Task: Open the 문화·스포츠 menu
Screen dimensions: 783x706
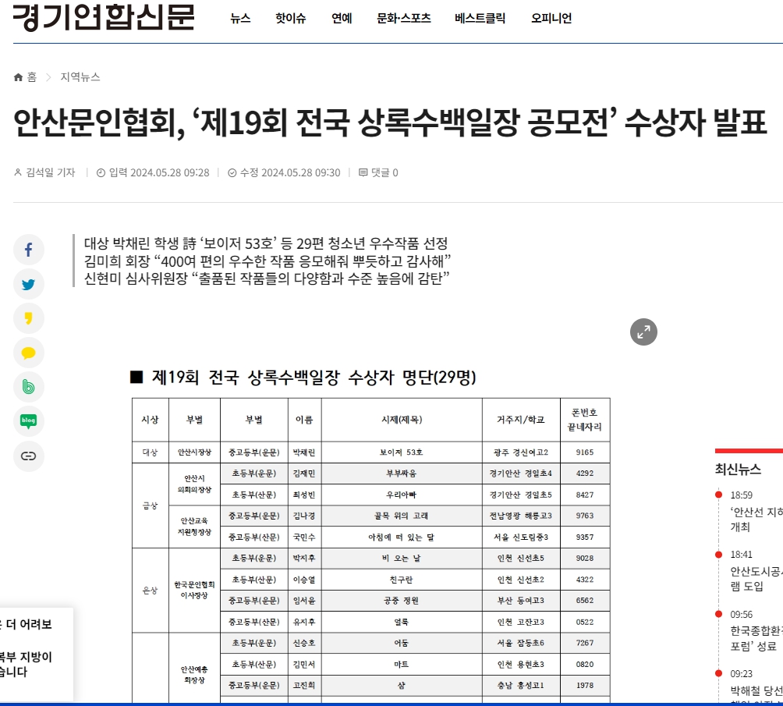Action: coord(403,19)
